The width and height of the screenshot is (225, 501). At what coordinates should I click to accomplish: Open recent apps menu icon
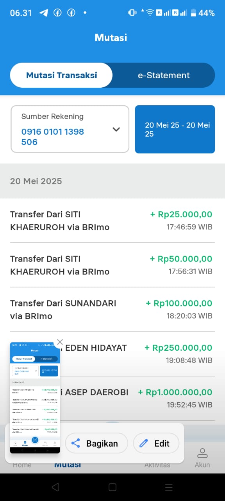(x=169, y=487)
